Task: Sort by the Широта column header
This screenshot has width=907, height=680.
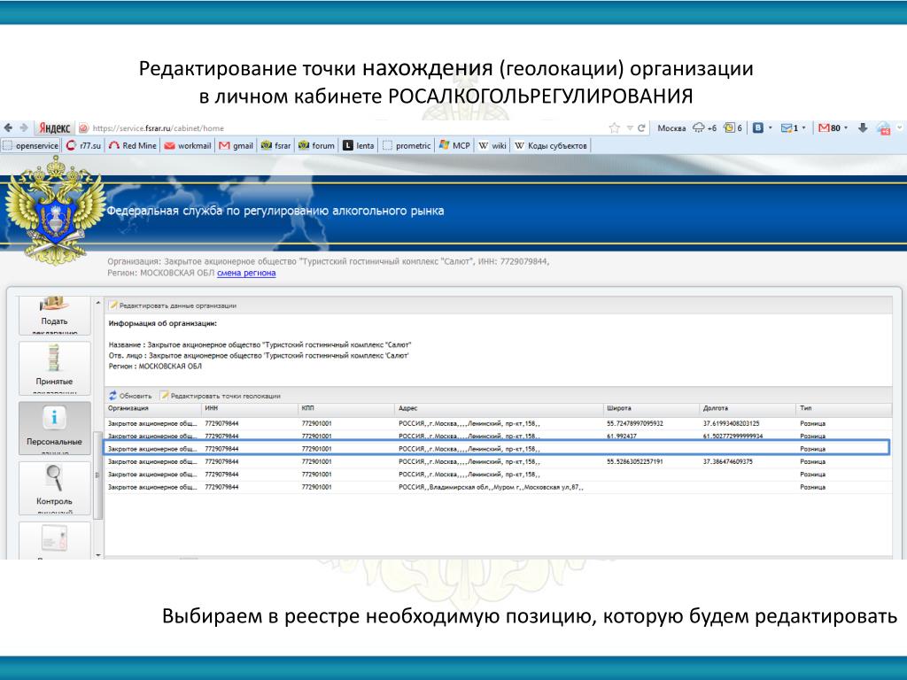Action: (x=651, y=408)
